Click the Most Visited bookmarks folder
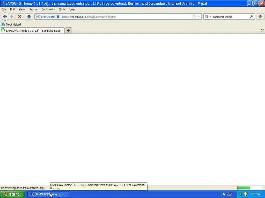The width and height of the screenshot is (265, 198). pos(11,24)
